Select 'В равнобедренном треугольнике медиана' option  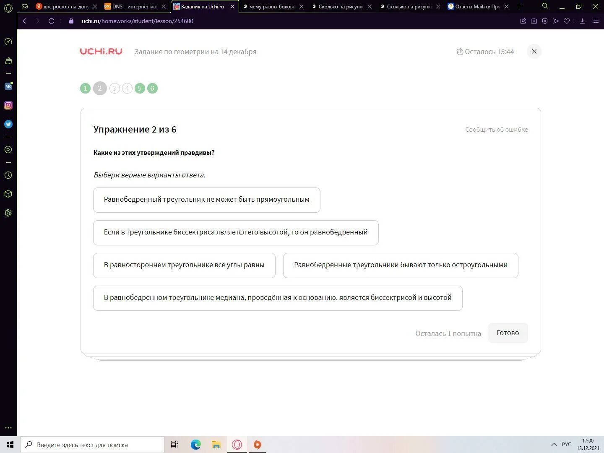(x=278, y=298)
